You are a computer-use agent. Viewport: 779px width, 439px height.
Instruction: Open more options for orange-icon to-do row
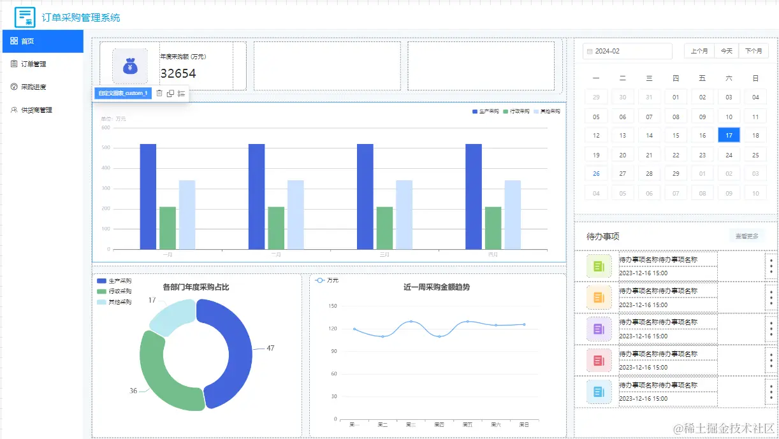click(771, 297)
